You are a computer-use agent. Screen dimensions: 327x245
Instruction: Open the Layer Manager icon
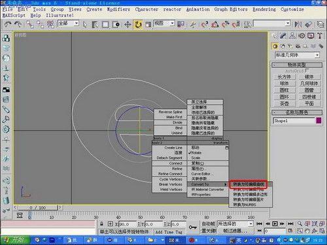click(320, 24)
